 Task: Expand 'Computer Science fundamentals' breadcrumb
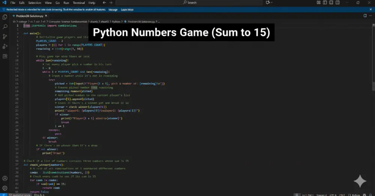(x=68, y=21)
